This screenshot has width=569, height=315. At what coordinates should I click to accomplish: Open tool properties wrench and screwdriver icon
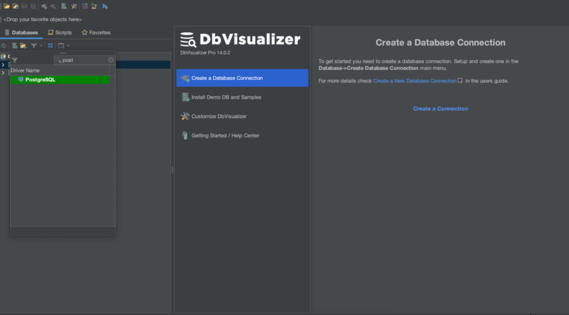pyautogui.click(x=74, y=6)
